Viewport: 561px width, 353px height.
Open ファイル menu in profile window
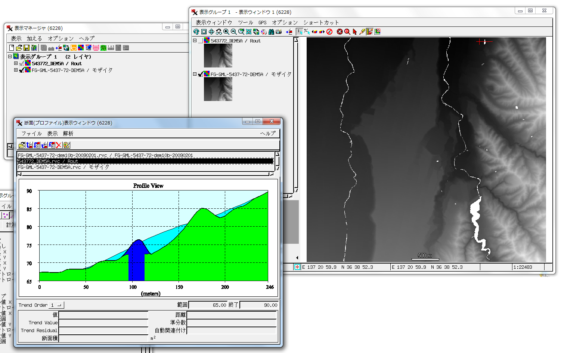pyautogui.click(x=31, y=133)
